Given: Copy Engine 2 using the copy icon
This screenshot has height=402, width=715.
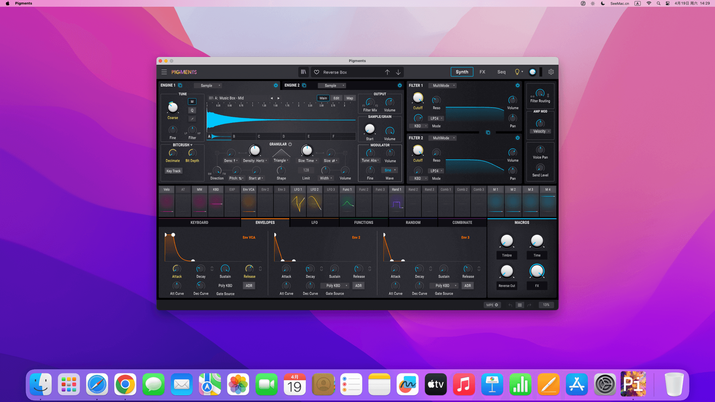Looking at the screenshot, I should coord(304,85).
